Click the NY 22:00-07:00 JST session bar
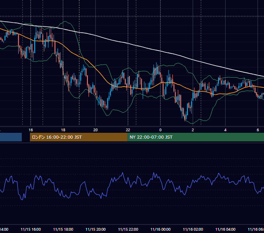This screenshot has width=264, height=233. tap(195, 137)
